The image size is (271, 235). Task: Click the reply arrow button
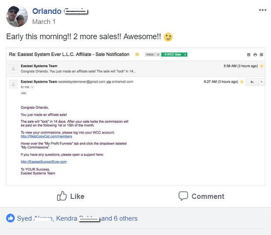coord(252,82)
